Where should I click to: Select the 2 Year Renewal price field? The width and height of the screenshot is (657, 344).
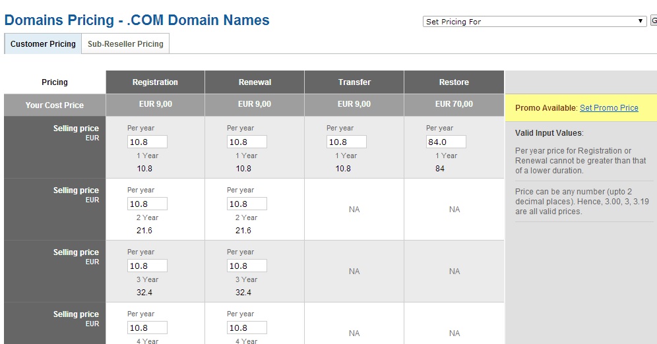click(247, 204)
